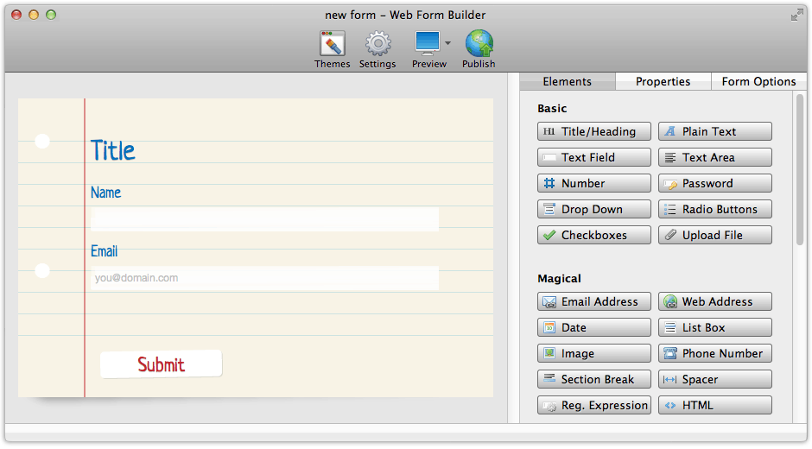Add an Email Address element
This screenshot has height=449, width=812.
(594, 301)
